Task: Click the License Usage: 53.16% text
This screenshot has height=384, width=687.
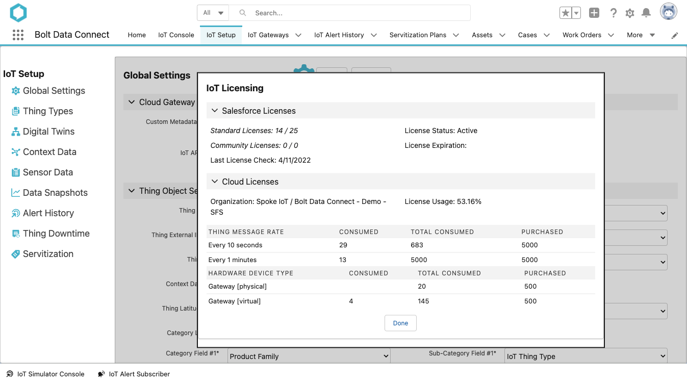Action: pos(443,201)
